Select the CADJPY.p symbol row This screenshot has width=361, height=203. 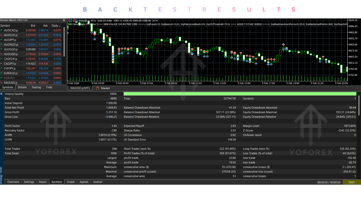pyautogui.click(x=32, y=64)
